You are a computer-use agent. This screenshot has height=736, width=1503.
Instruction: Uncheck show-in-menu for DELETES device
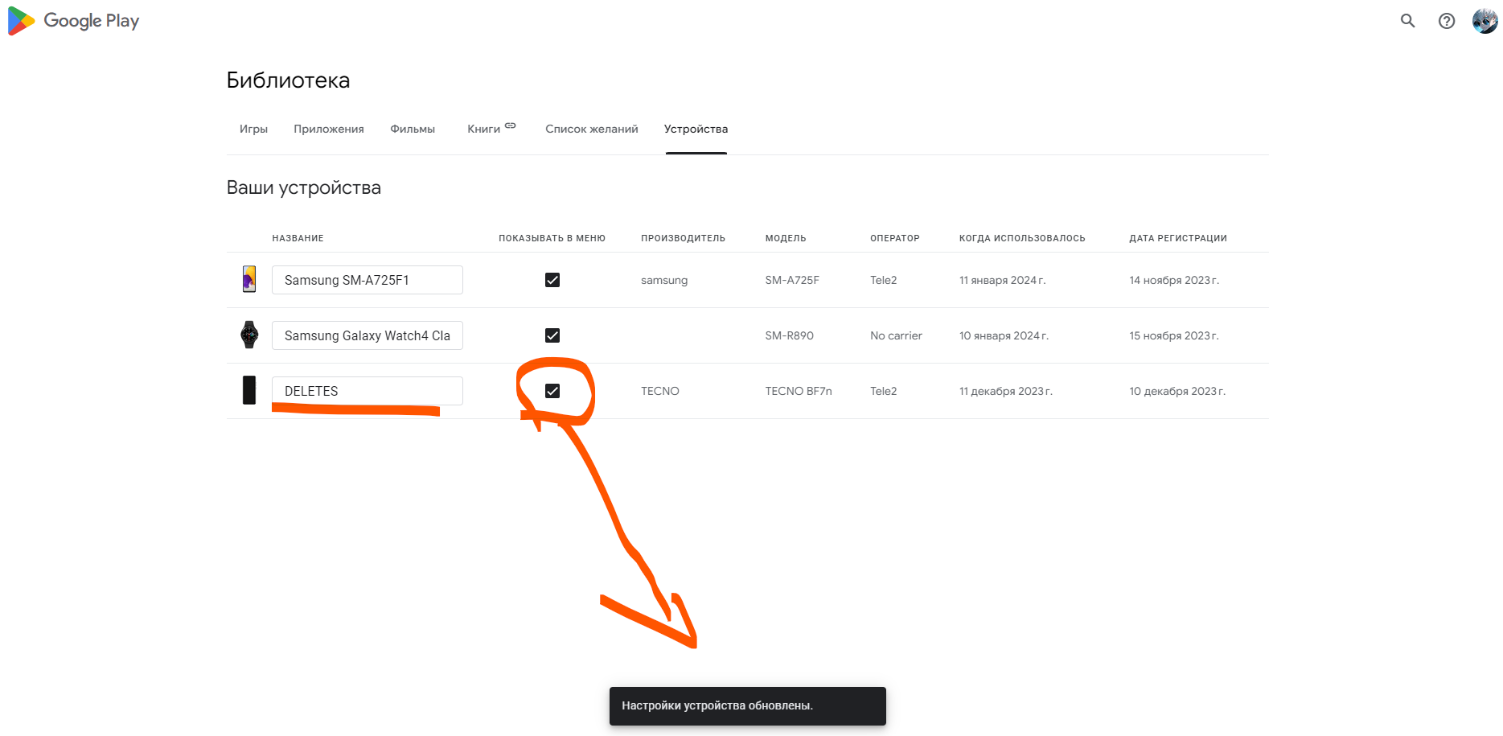[x=552, y=391]
